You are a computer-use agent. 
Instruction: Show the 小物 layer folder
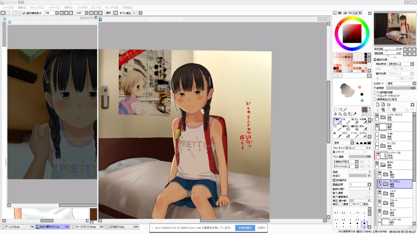377,134
